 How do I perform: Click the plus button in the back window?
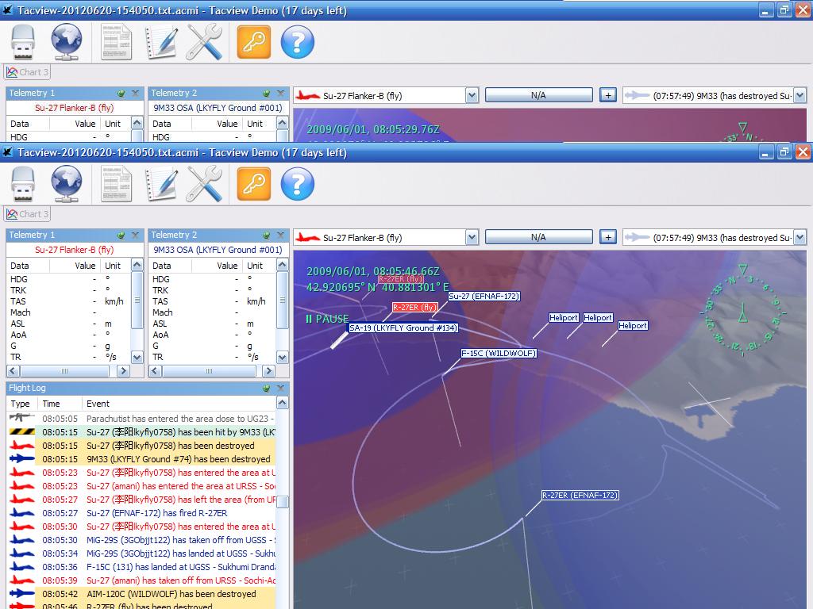point(608,95)
